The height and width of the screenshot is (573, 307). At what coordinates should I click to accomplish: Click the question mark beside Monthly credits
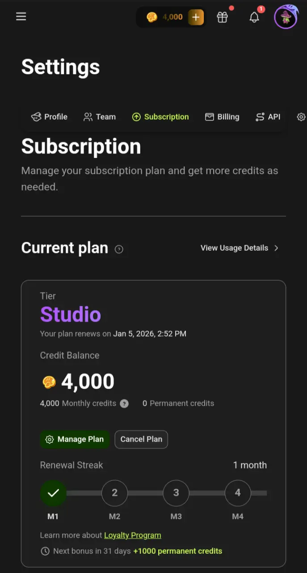(x=124, y=403)
